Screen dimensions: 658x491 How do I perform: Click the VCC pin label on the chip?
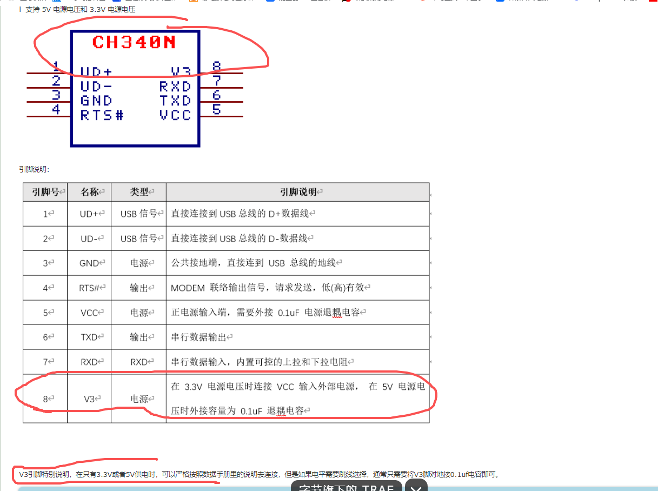click(175, 115)
